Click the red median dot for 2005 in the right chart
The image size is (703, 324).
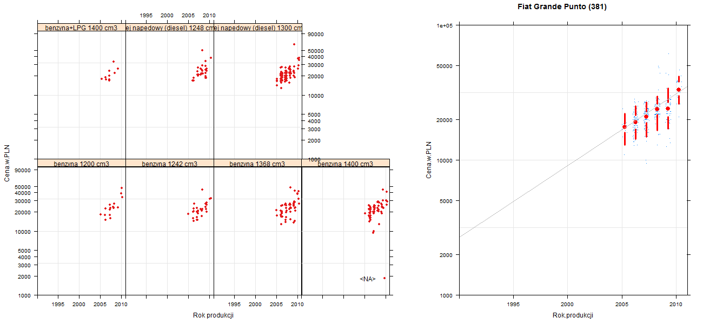tap(625, 127)
